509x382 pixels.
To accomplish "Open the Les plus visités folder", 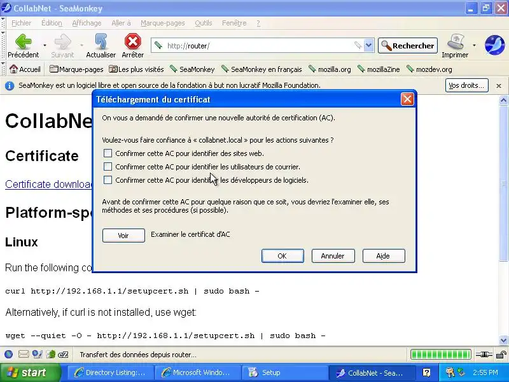I will (136, 69).
